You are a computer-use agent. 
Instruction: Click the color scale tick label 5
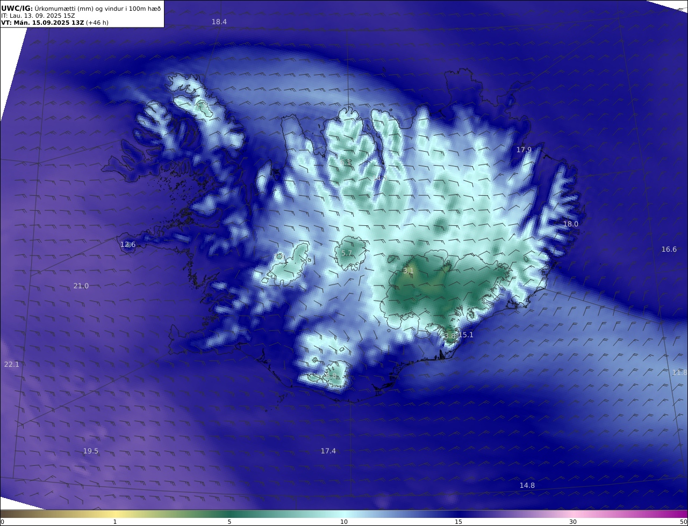pyautogui.click(x=230, y=522)
